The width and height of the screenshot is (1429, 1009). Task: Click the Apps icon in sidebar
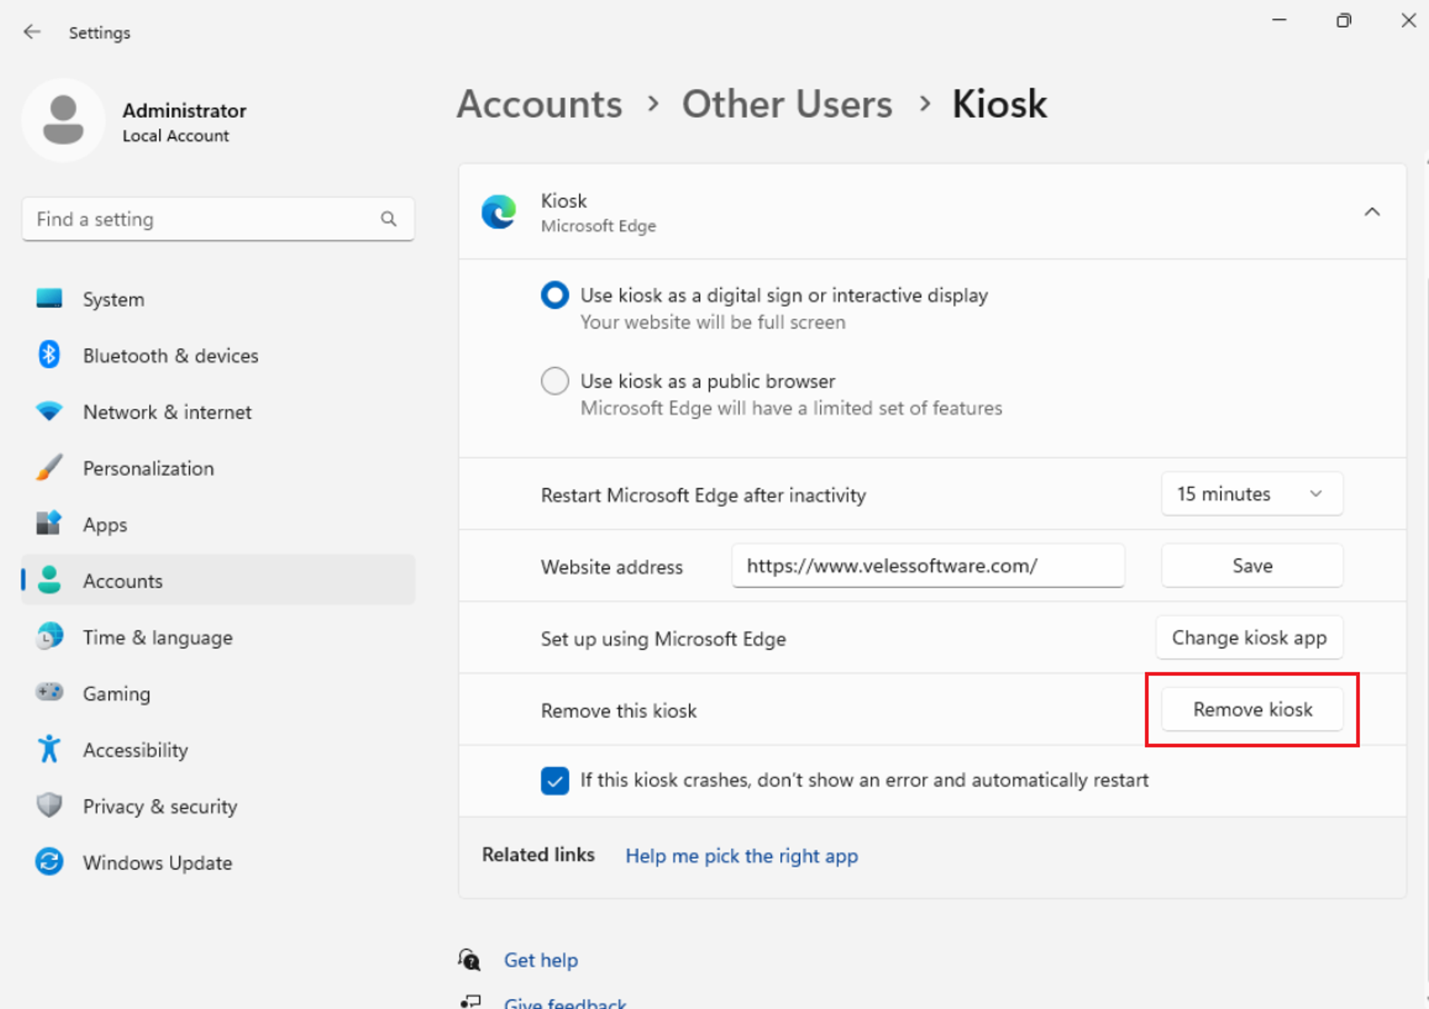[49, 523]
